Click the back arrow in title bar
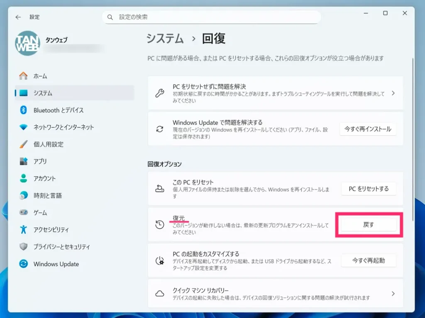 tap(18, 17)
